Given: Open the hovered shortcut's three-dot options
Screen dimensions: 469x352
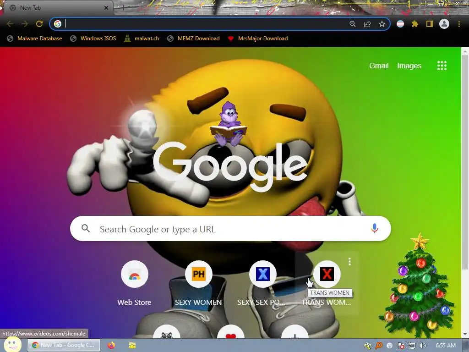Looking at the screenshot, I should pos(349,262).
